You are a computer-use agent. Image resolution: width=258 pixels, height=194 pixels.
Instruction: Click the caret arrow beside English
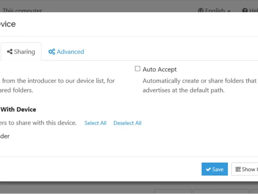tap(229, 11)
